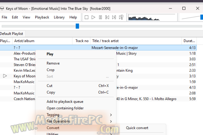203x135 pixels.
Task: Skip to the next track
Action: click(114, 17)
